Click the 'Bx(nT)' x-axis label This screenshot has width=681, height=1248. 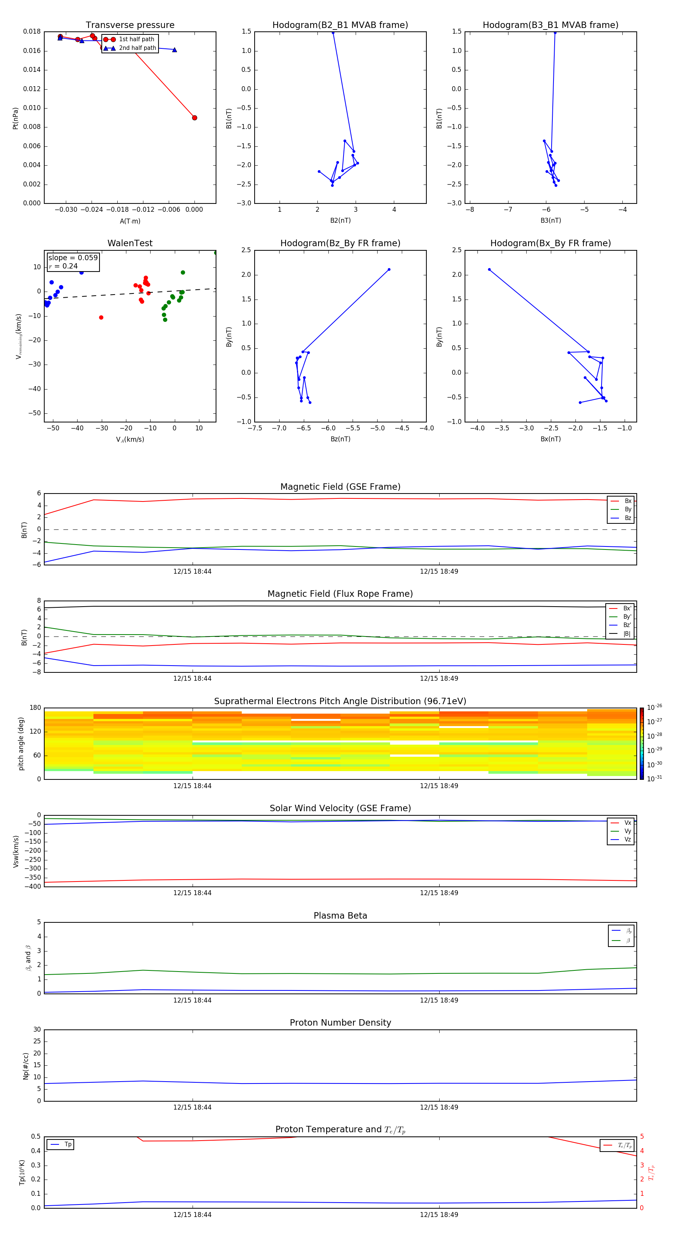[550, 439]
